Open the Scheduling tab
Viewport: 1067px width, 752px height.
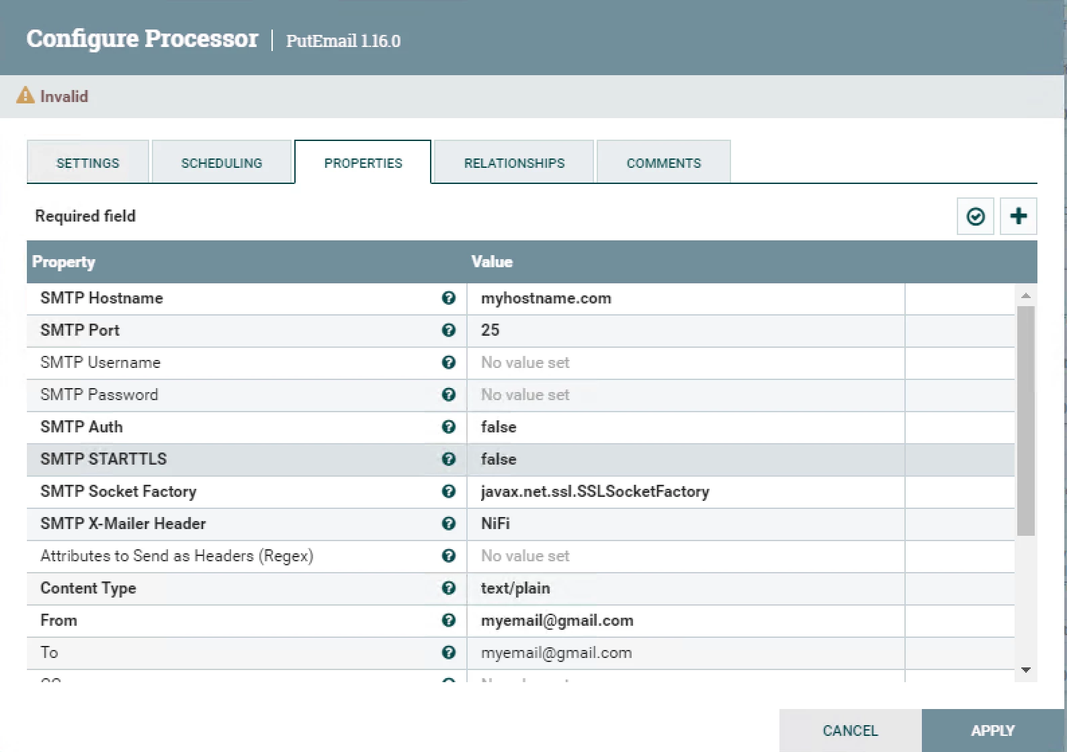coord(222,162)
